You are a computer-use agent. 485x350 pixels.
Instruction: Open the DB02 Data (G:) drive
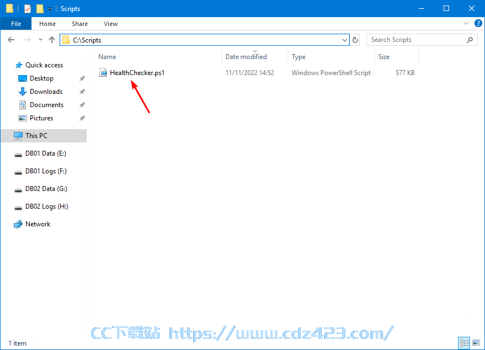click(x=46, y=189)
